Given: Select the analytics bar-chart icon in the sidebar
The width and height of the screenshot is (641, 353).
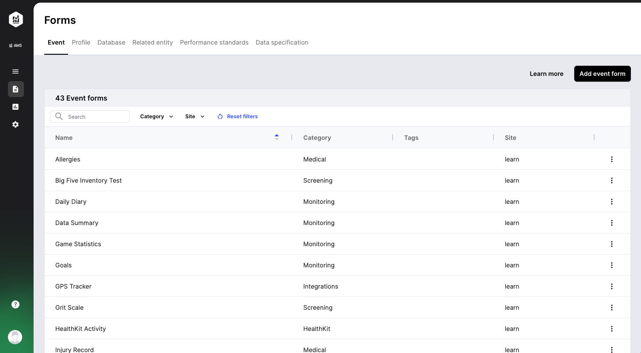Looking at the screenshot, I should [15, 107].
